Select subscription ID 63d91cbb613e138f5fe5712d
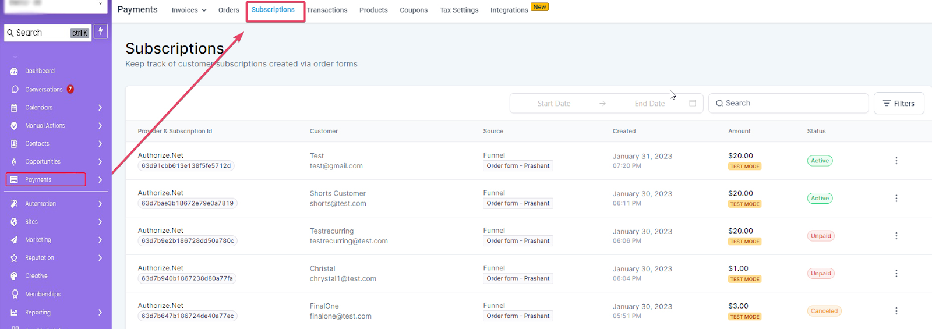 tap(186, 166)
